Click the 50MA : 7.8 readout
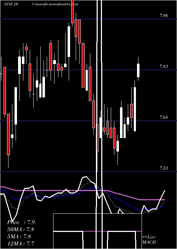177x249 pixels. tap(21, 229)
